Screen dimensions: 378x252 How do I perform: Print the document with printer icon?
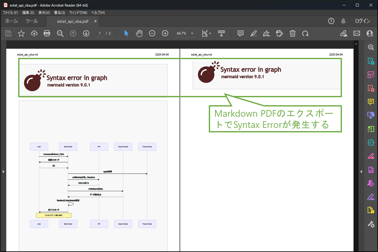coord(47,33)
